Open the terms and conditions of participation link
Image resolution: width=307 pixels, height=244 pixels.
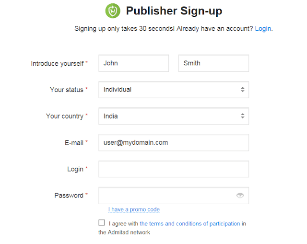pyautogui.click(x=190, y=224)
